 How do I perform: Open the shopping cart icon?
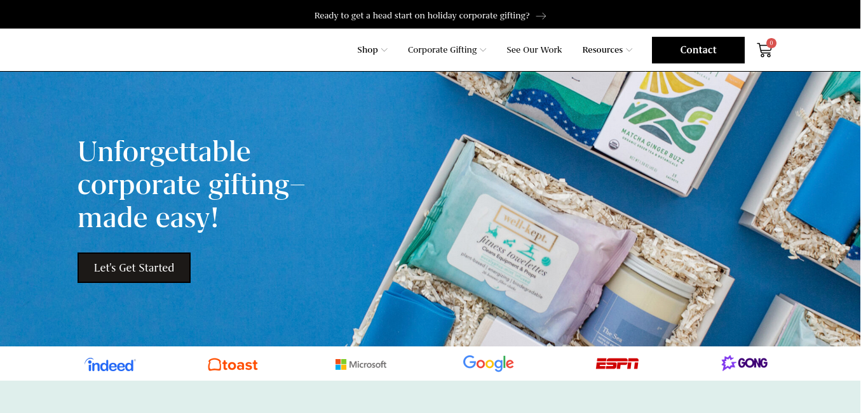(764, 50)
